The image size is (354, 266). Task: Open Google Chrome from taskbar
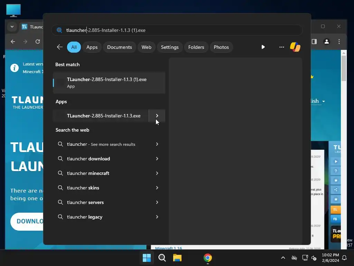[x=208, y=258]
